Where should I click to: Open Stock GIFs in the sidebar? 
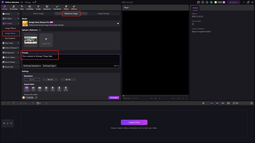click(x=11, y=67)
